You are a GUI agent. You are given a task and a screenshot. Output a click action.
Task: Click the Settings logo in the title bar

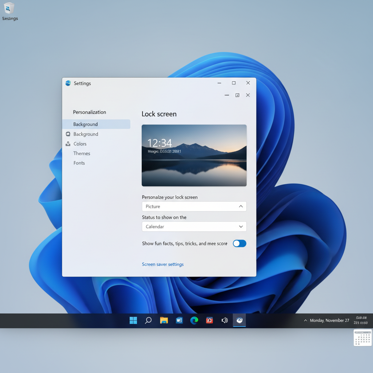[x=68, y=83]
